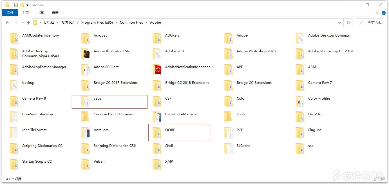
Task: Select the Startup Scripts CC folder
Action: 37,161
